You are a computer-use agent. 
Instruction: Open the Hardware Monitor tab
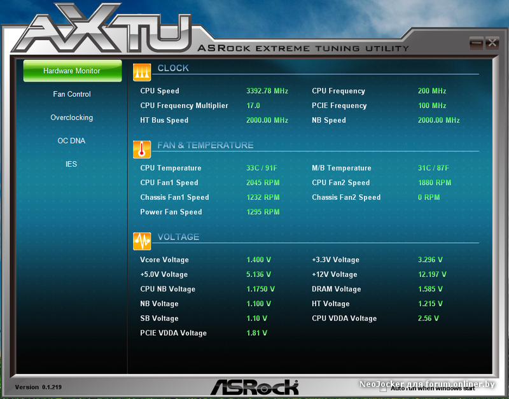pos(73,71)
